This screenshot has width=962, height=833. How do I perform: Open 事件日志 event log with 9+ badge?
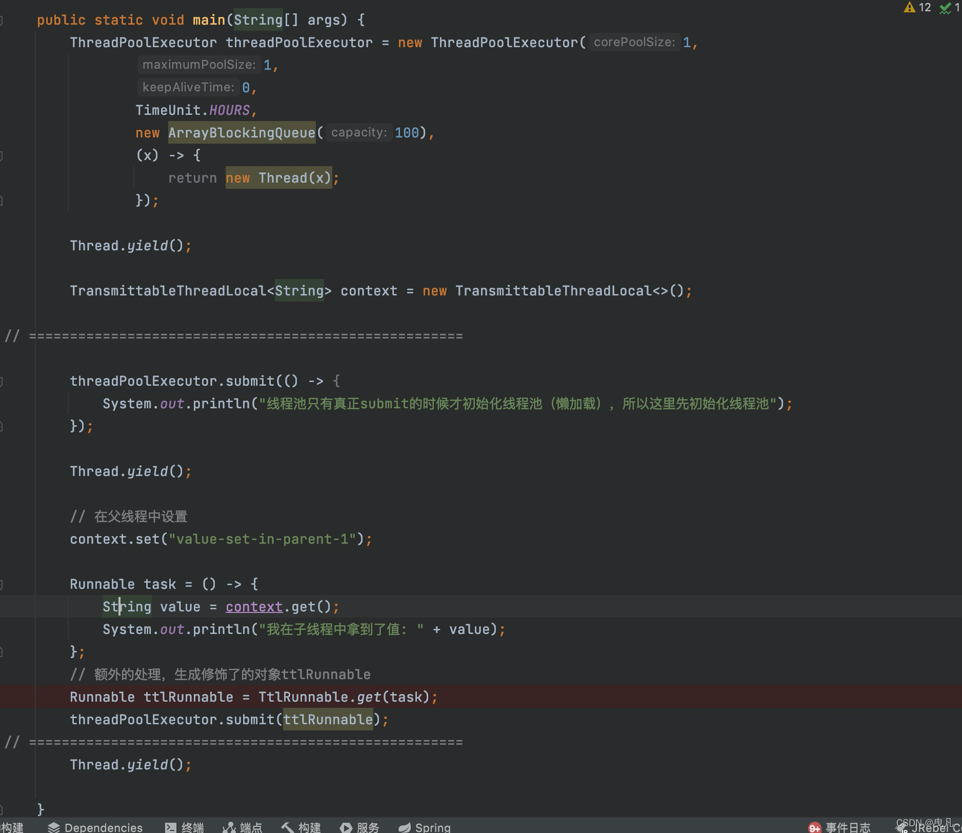tap(839, 827)
